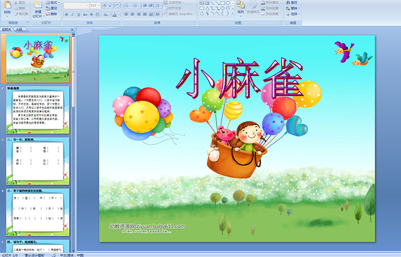
Task: Close the slide thumbnail pane
Action: point(72,30)
